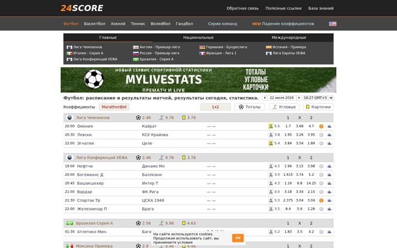This screenshot has height=248, width=397.
Task: Open info icon for Нефтчи – Динамо Мн
Action: [321, 166]
